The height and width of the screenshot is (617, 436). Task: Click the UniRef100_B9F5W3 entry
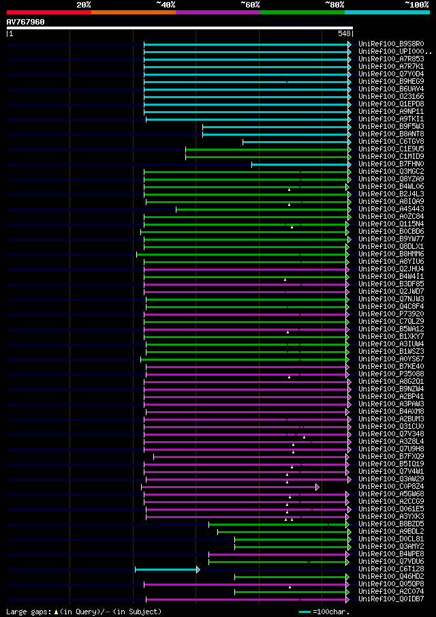click(x=391, y=127)
